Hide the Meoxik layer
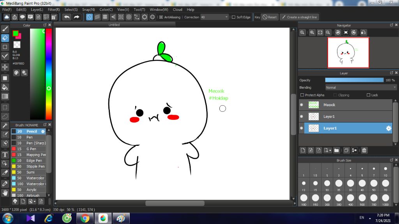The image size is (399, 224). tap(302, 105)
